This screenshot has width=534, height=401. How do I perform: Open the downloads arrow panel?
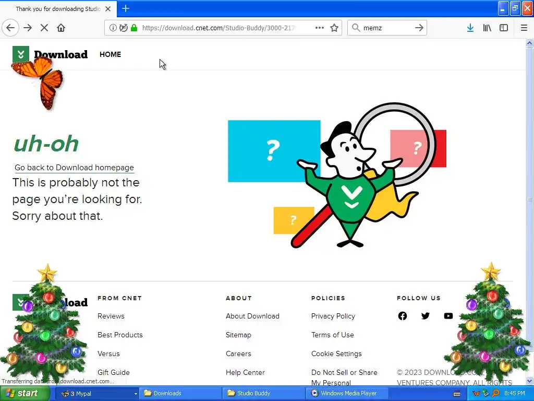click(470, 28)
